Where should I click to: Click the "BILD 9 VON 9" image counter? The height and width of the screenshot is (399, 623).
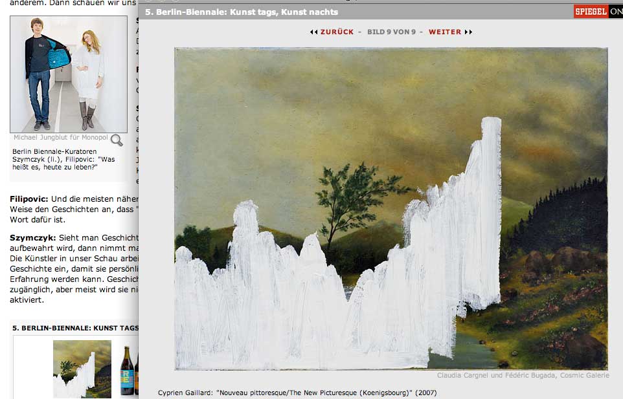point(391,32)
